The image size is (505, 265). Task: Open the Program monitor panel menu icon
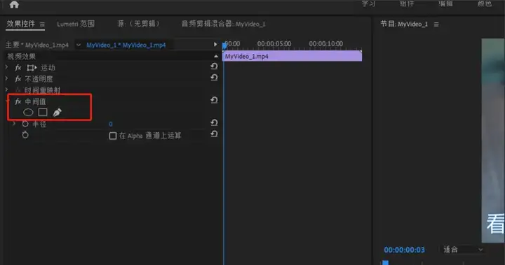[x=436, y=24]
